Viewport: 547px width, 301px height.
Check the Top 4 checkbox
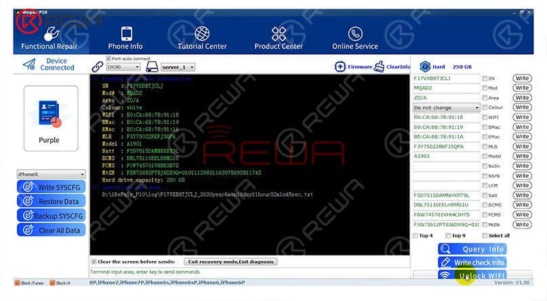(416, 235)
